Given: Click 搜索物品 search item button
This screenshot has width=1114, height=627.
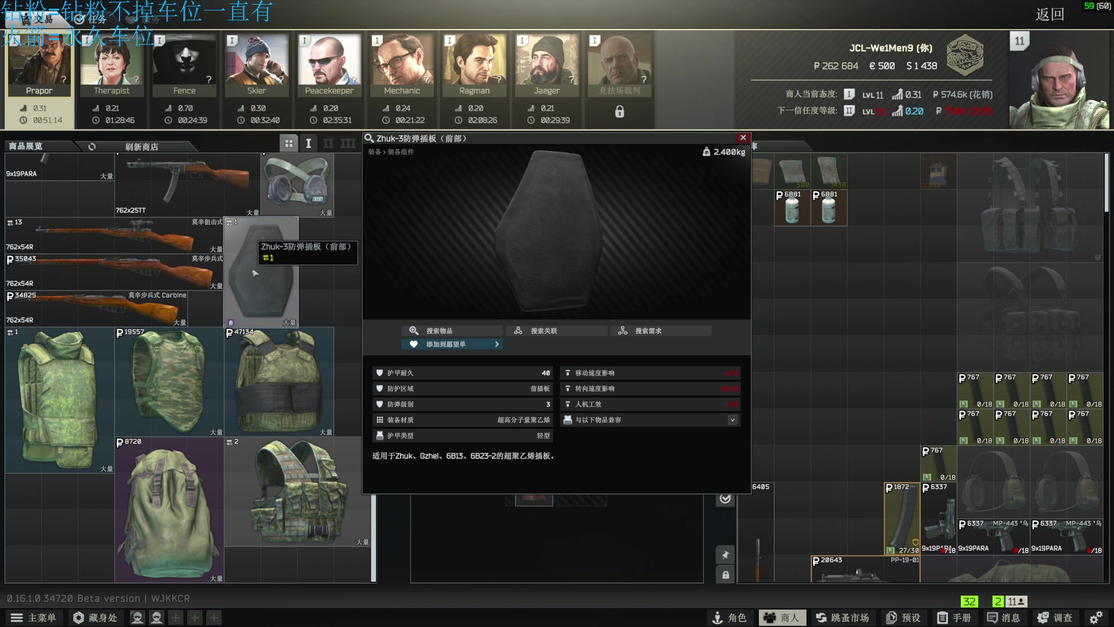Looking at the screenshot, I should [452, 331].
